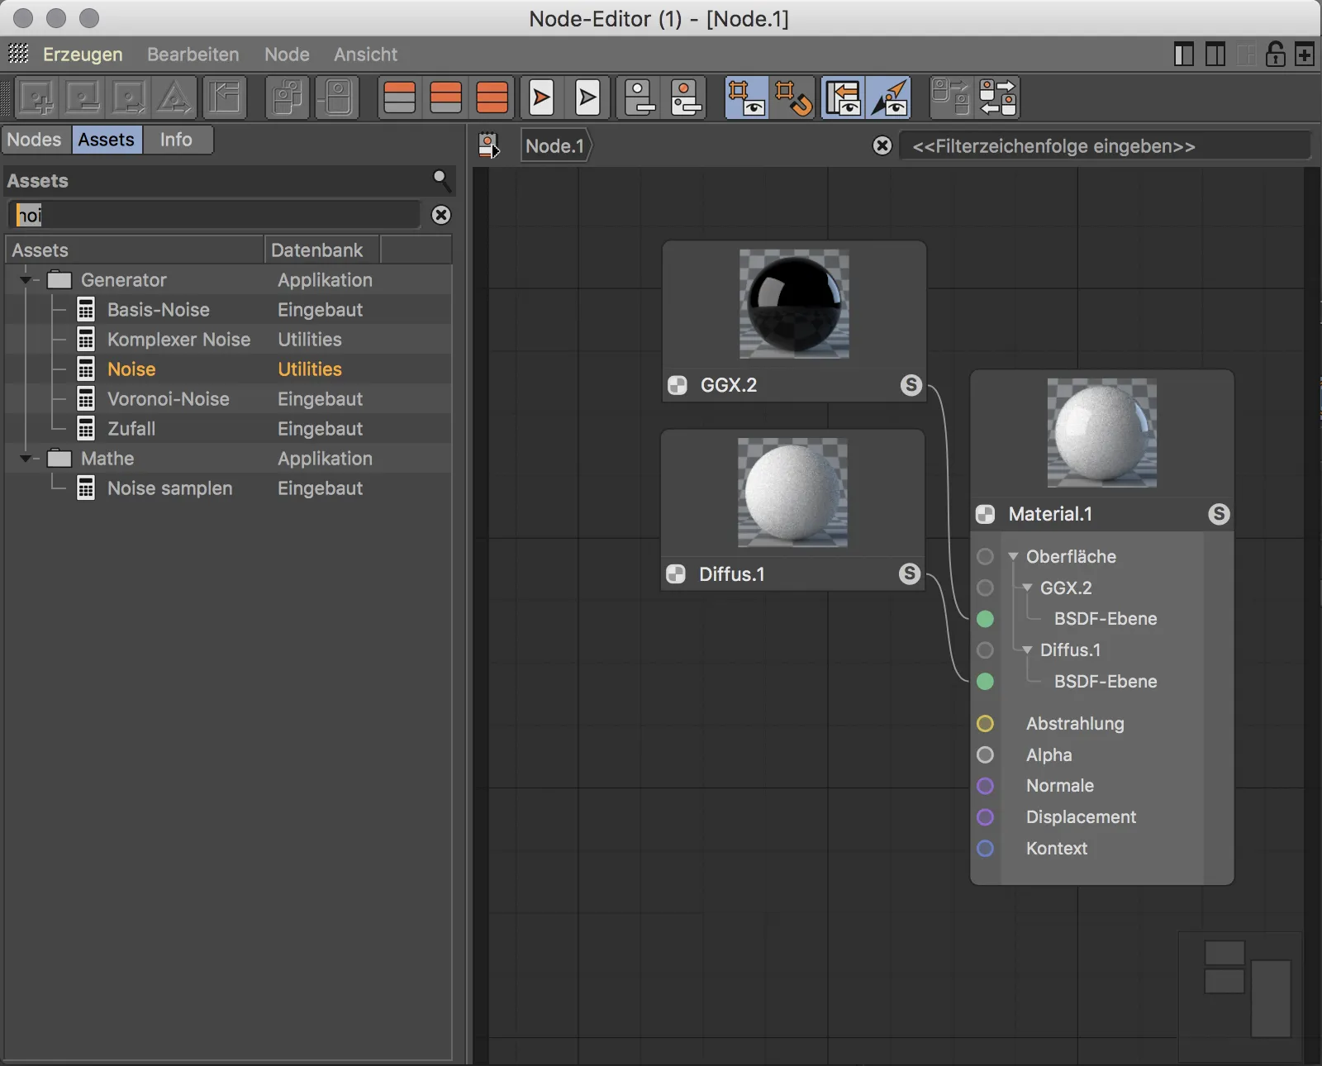1322x1066 pixels.
Task: Click the S solo button on Material.1
Action: (1219, 514)
